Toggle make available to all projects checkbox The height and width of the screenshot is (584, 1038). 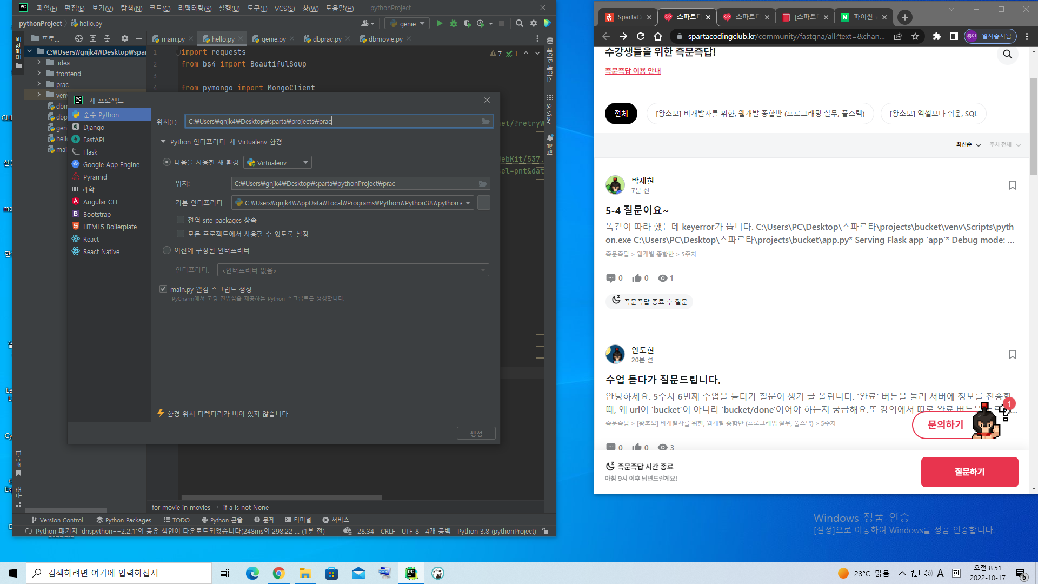click(181, 234)
